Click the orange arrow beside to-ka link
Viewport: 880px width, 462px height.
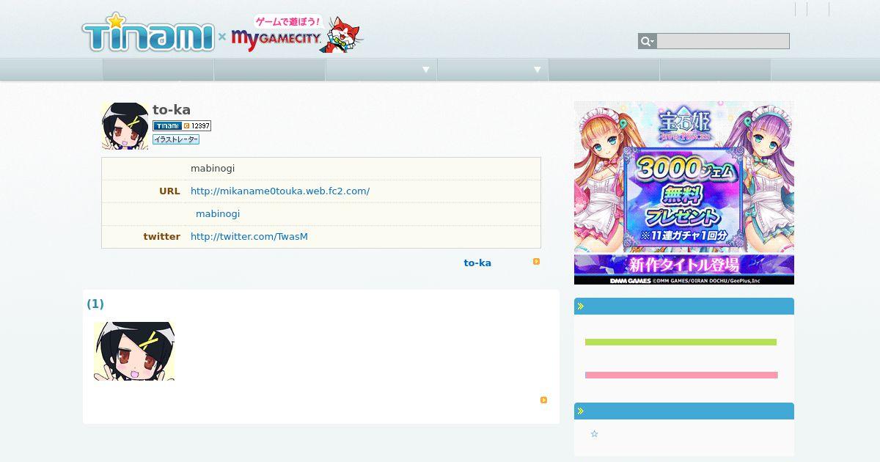coord(537,261)
